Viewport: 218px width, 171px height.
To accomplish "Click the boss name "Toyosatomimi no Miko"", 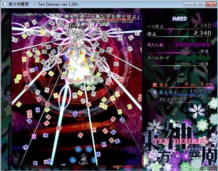I will [32, 15].
